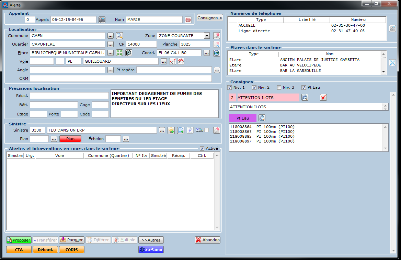The width and height of the screenshot is (401, 260).
Task: Select the ANCIEN PALAIS DE JUSTICE GAMBETTA row
Action: [x=304, y=60]
